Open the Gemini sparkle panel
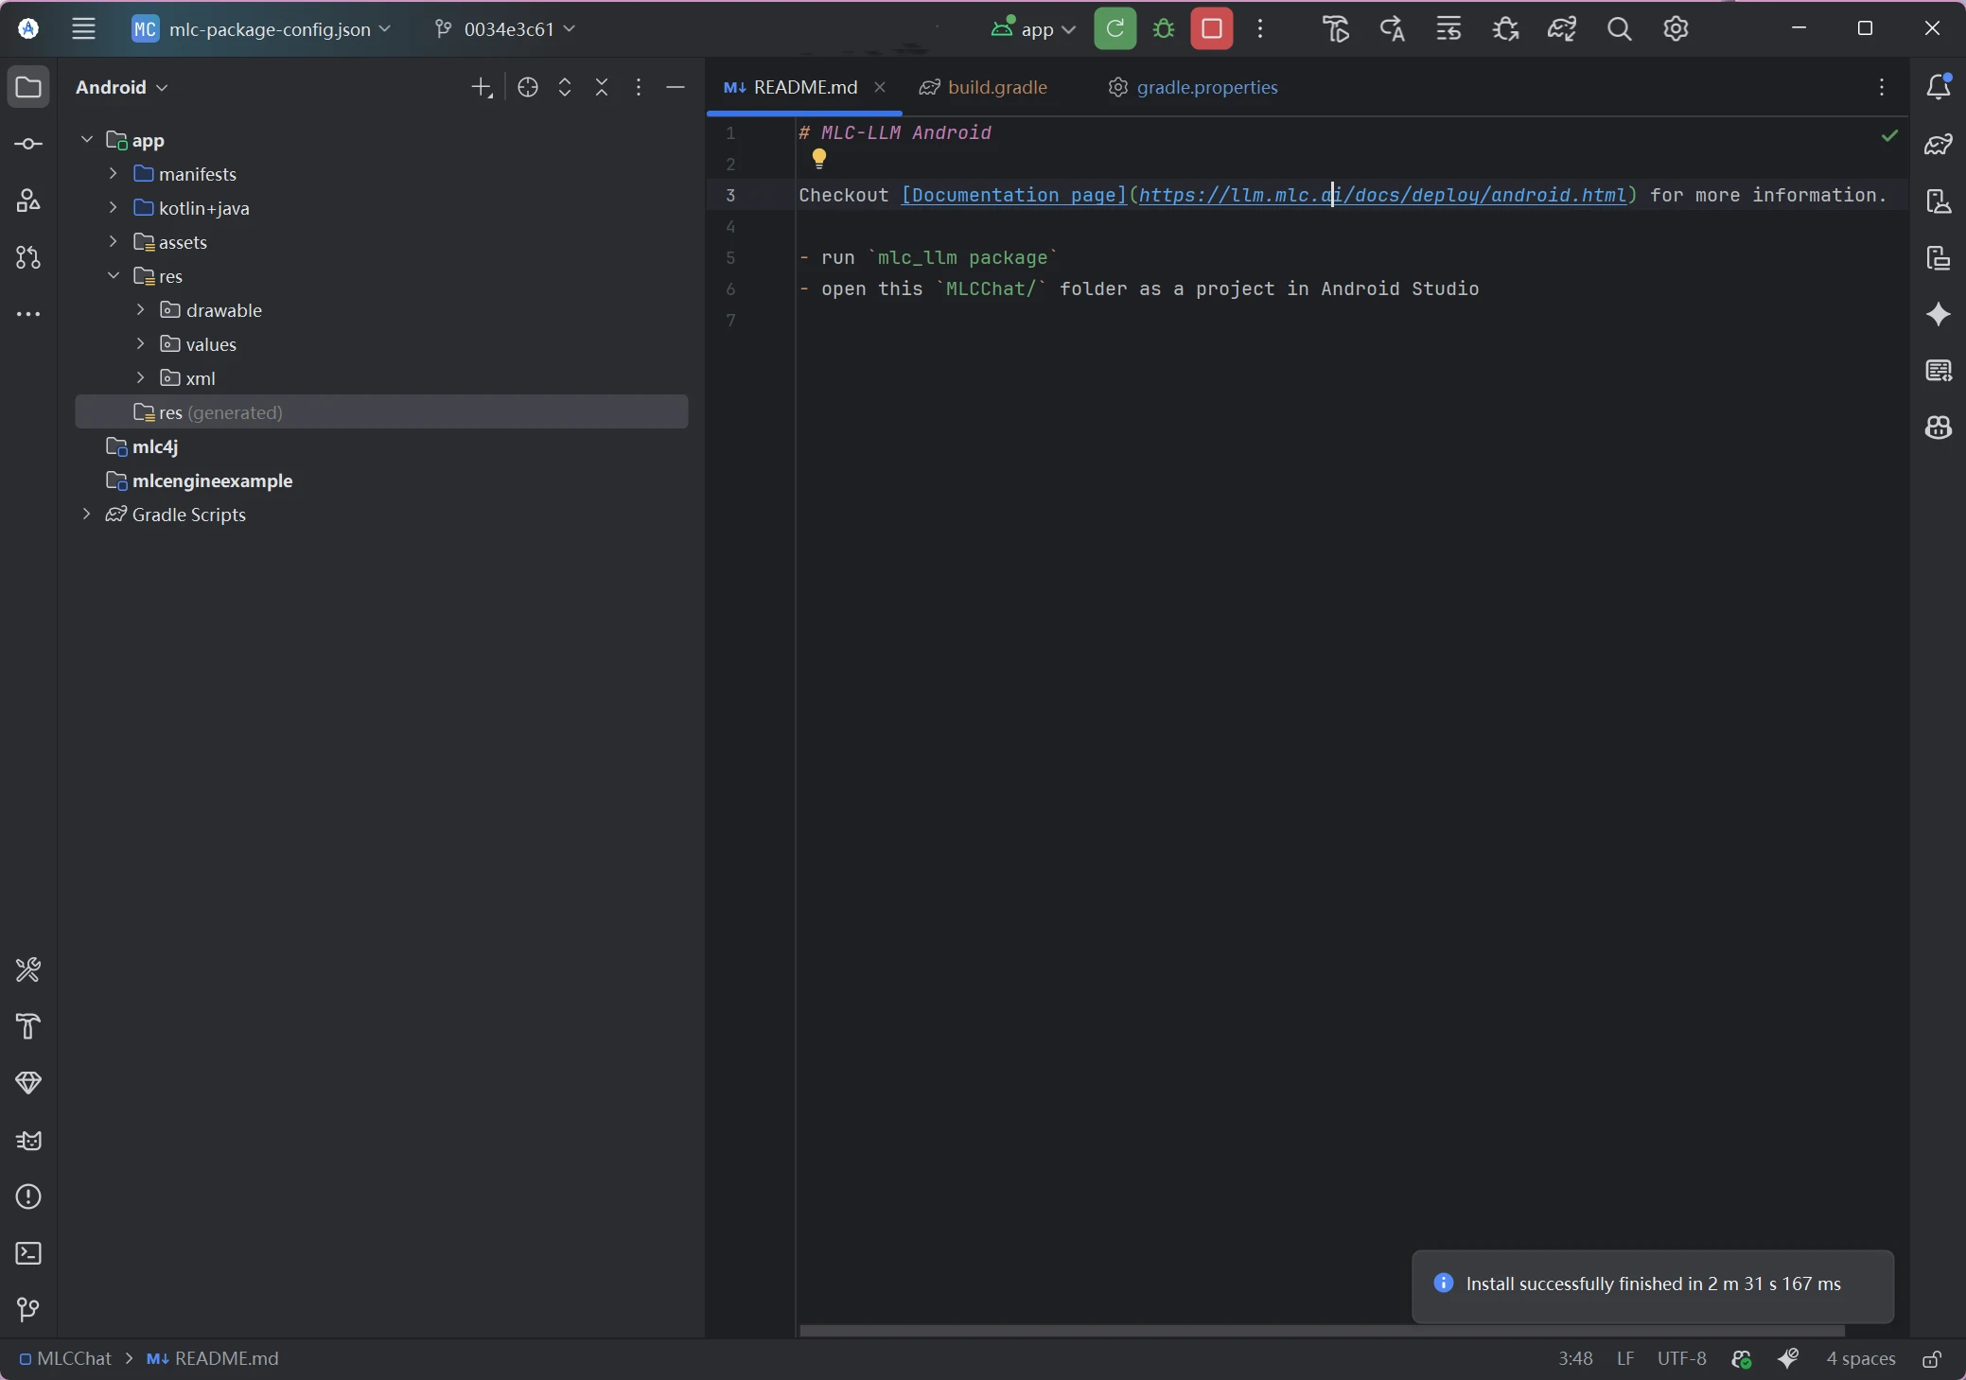Viewport: 1966px width, 1380px height. click(1939, 314)
